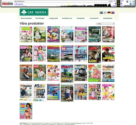This screenshot has width=136, height=125.
Task: Switch language with the Finnish flag
Action: [x=105, y=13]
